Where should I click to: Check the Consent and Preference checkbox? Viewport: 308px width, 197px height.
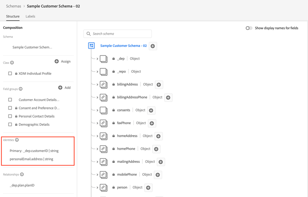10,108
